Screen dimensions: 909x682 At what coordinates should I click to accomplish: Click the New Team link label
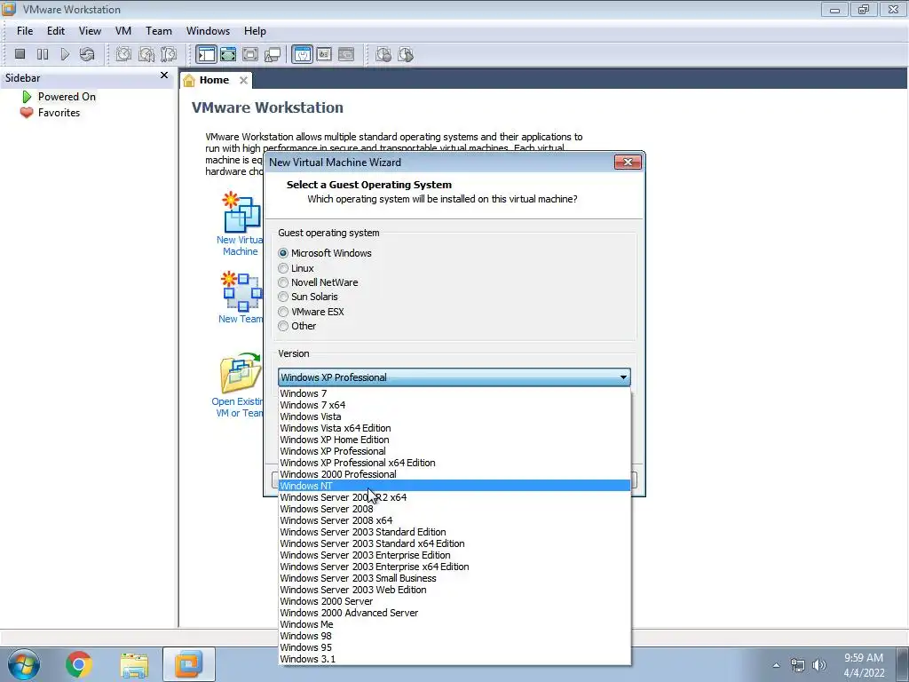pyautogui.click(x=241, y=319)
